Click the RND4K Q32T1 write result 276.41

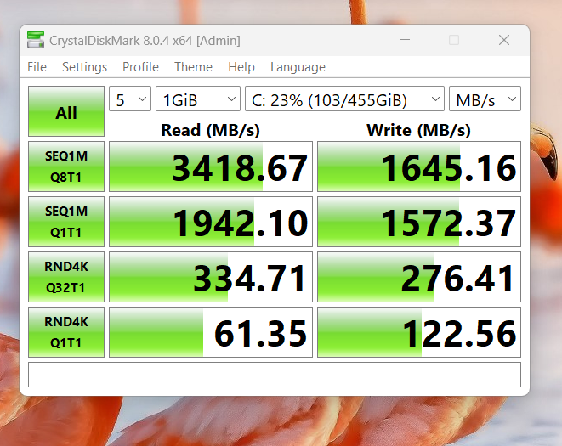pyautogui.click(x=419, y=277)
